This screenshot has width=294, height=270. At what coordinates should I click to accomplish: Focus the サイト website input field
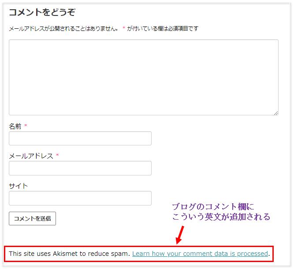click(80, 198)
